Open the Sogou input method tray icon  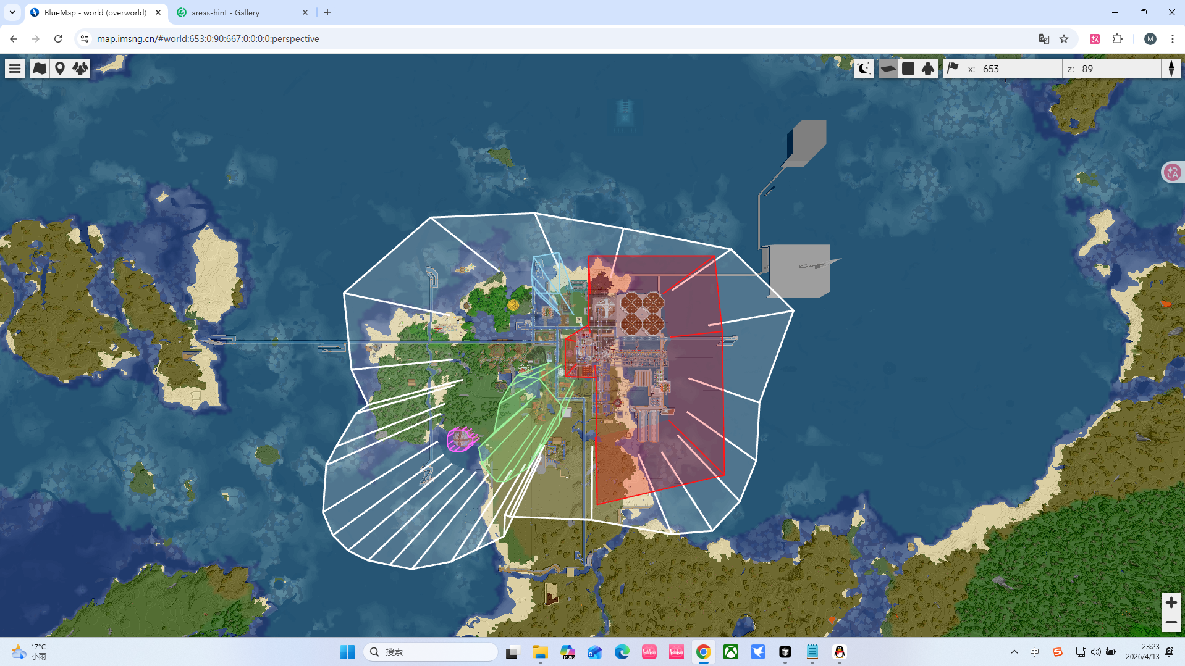coord(1058,652)
